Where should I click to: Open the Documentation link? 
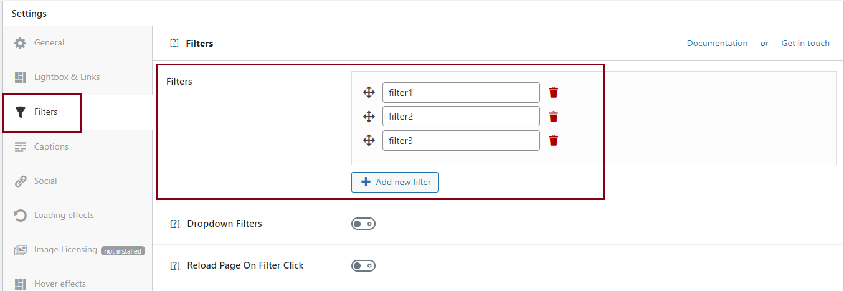717,44
